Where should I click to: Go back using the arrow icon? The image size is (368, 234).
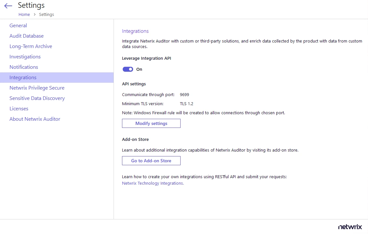[x=8, y=6]
